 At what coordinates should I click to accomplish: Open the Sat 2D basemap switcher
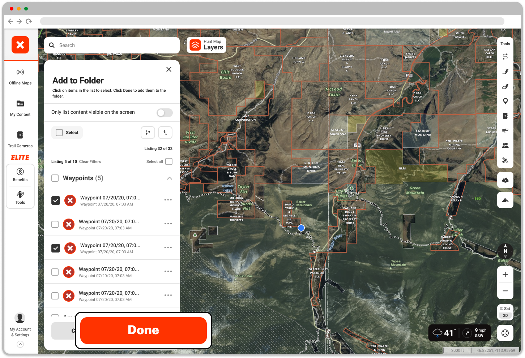point(505,312)
